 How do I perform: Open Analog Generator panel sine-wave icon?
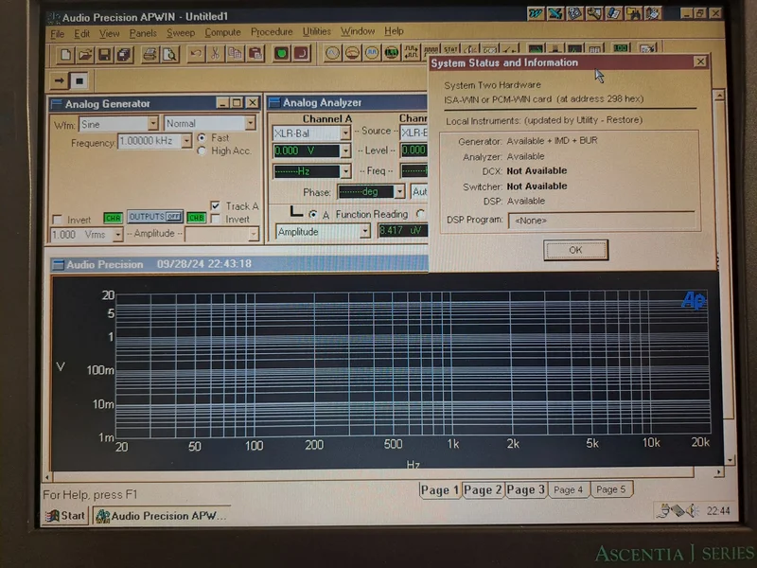coord(332,53)
